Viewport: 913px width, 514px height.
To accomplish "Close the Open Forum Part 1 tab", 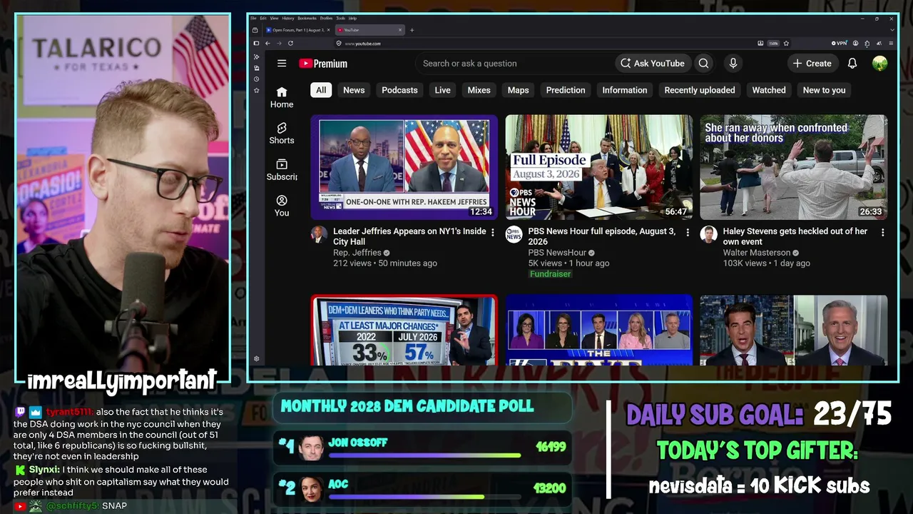I will tap(329, 30).
